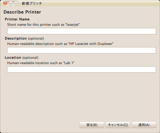
Task: Click the Printer Name input field
Action: coord(82,31)
